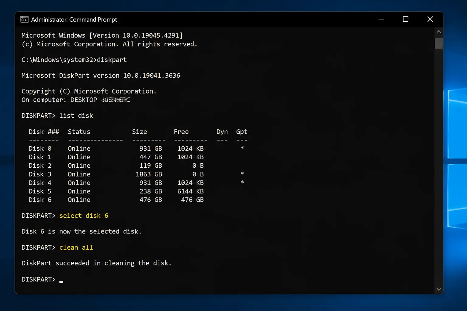Click 'DiskPart succeeded in cleaning the disk.' message
This screenshot has width=467, height=311.
[96, 263]
